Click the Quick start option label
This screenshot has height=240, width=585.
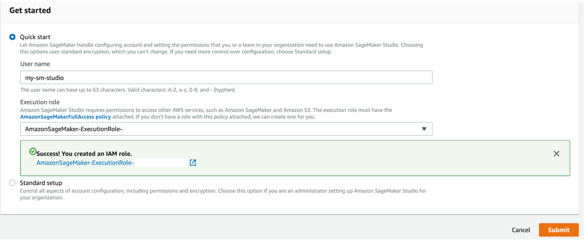pos(35,37)
